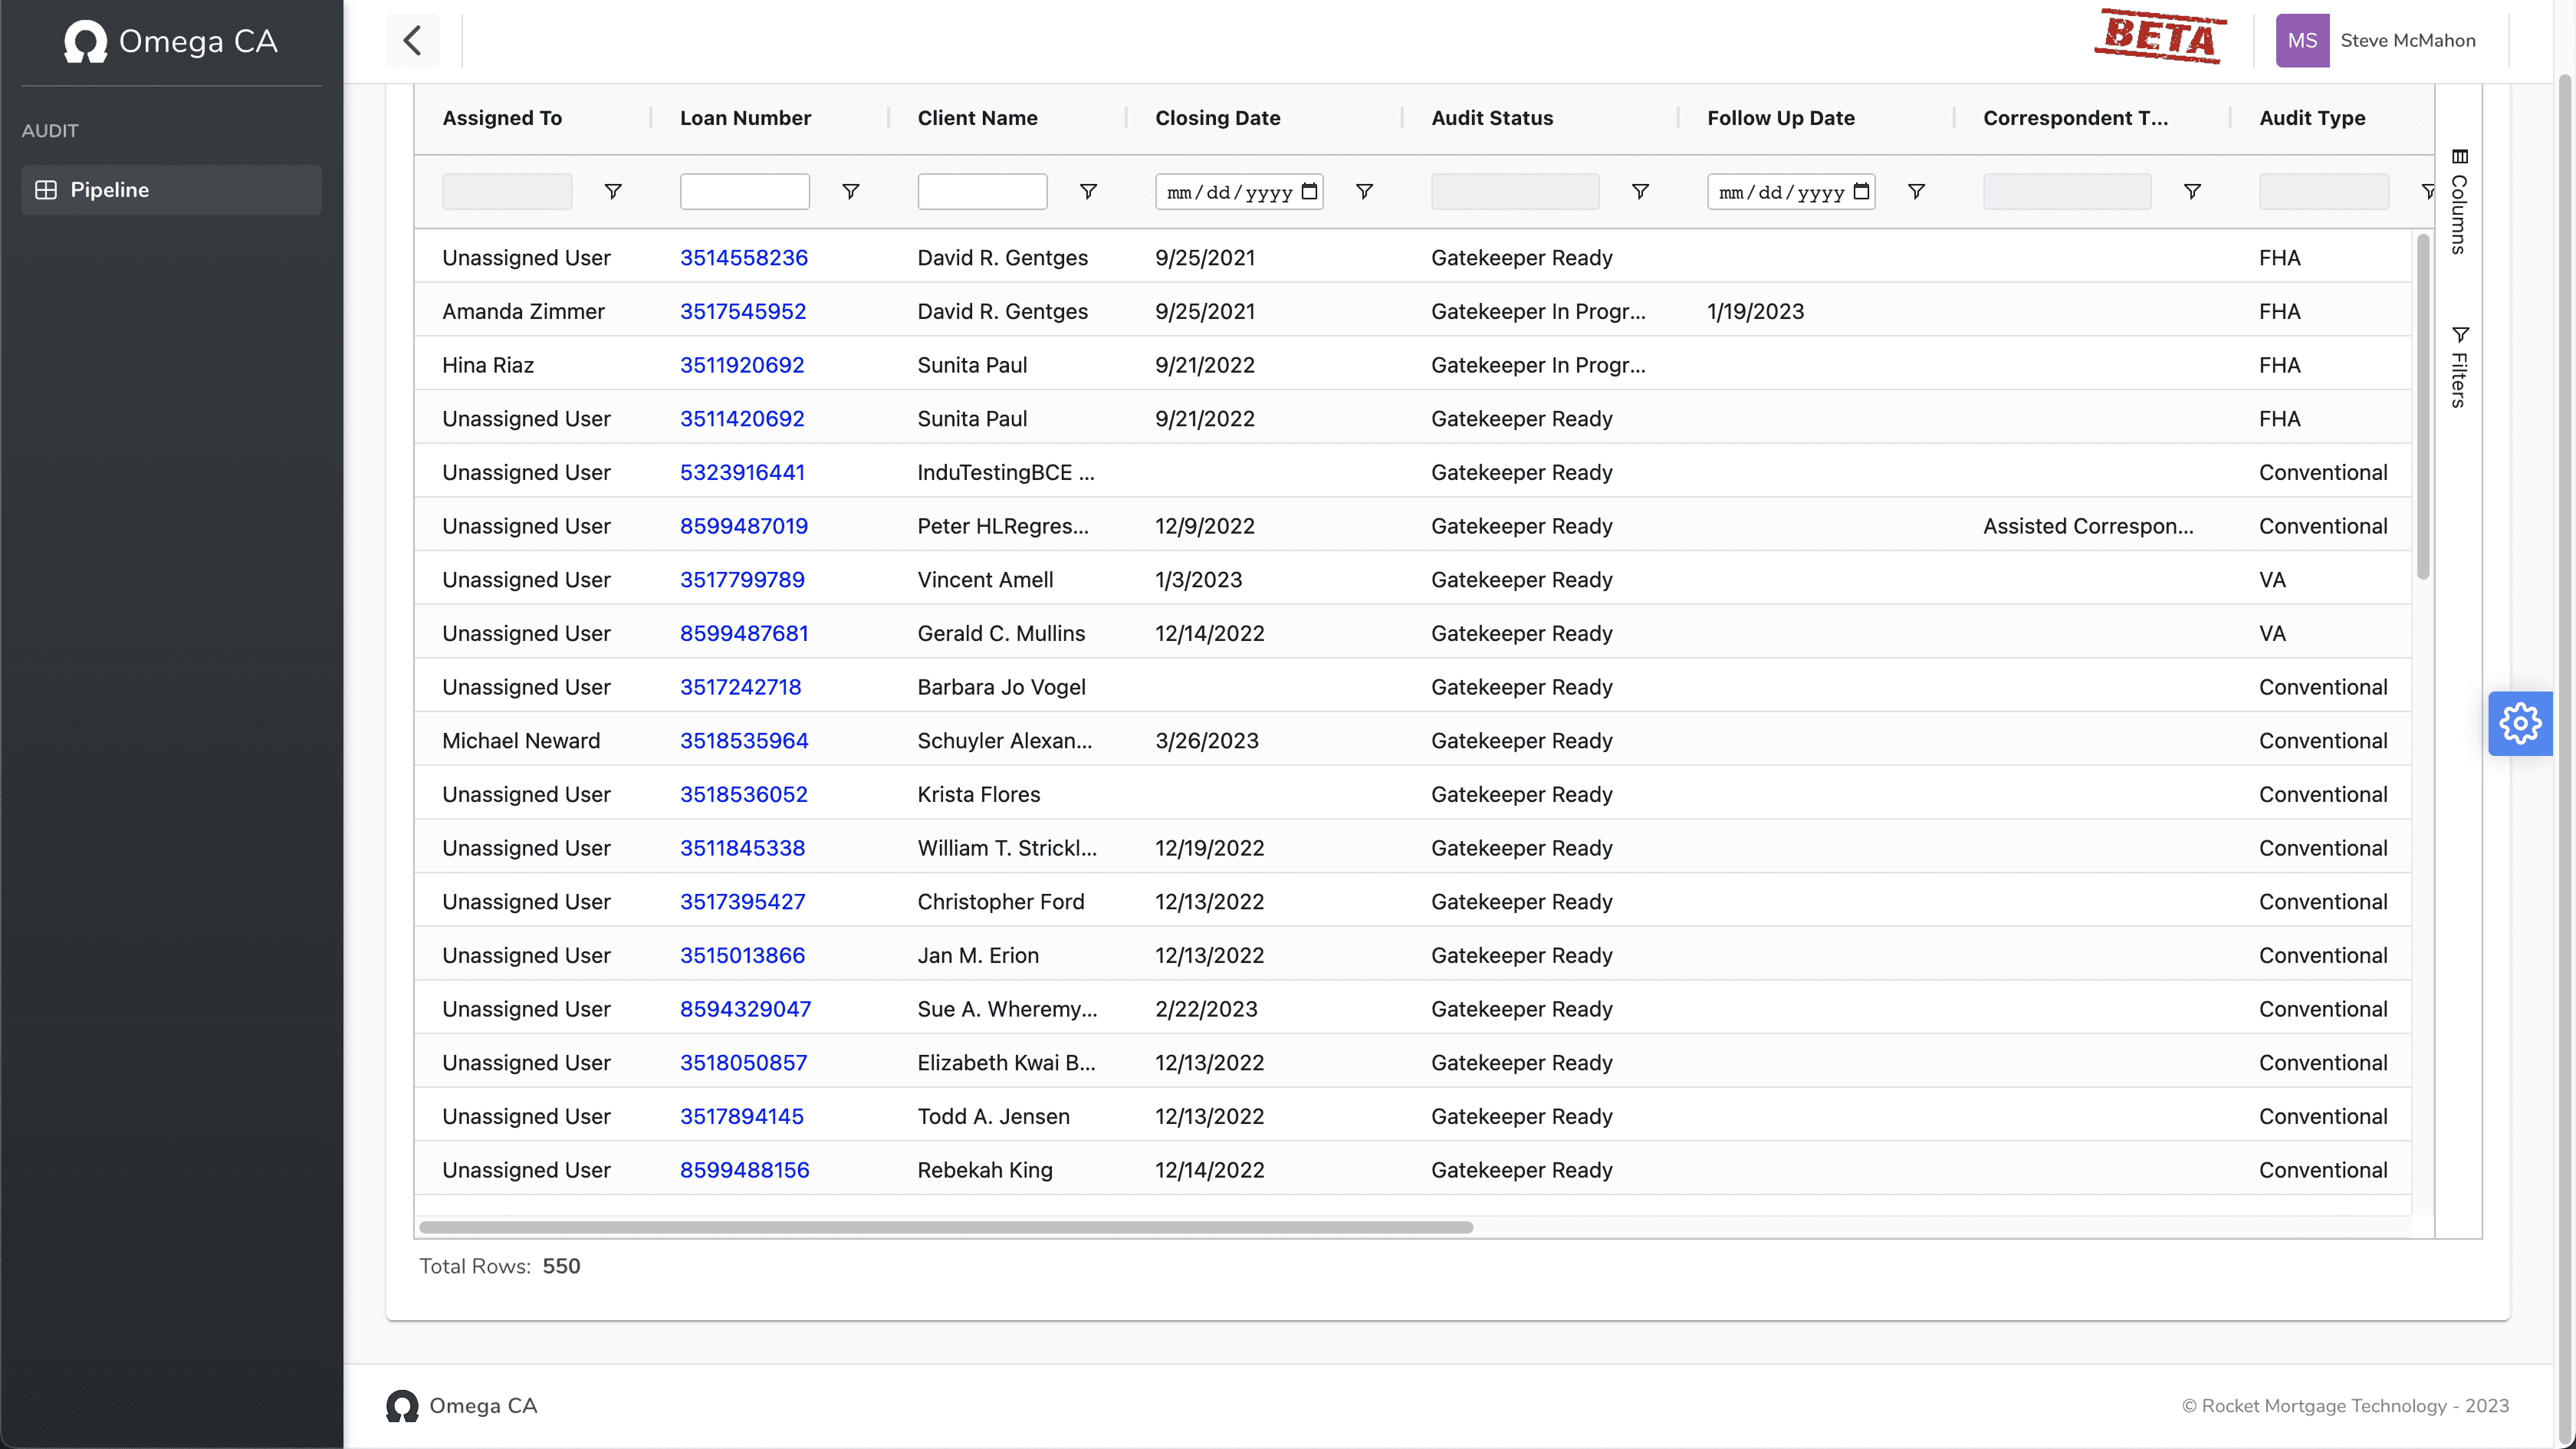Click the Audit Status filter field
The width and height of the screenshot is (2576, 1449).
coord(1515,191)
